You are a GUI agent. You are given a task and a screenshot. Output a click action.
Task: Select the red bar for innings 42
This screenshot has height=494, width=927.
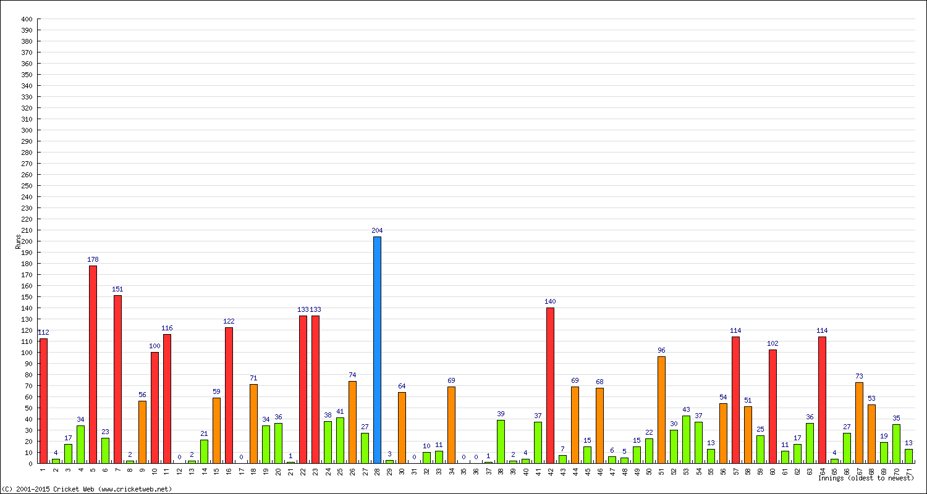coord(550,385)
